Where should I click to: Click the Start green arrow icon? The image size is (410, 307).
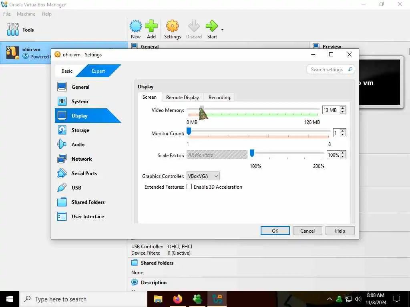coord(212,26)
